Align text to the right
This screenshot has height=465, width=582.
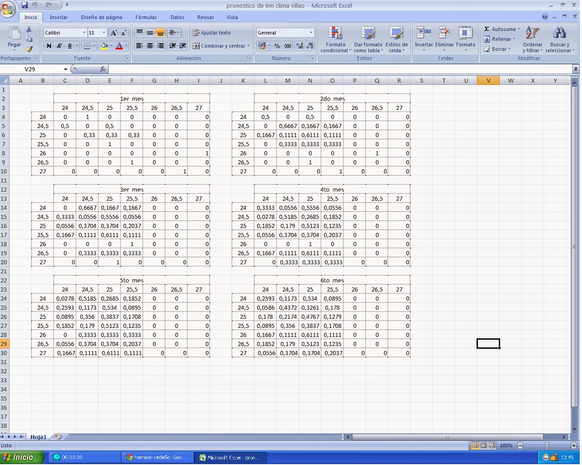(x=160, y=46)
